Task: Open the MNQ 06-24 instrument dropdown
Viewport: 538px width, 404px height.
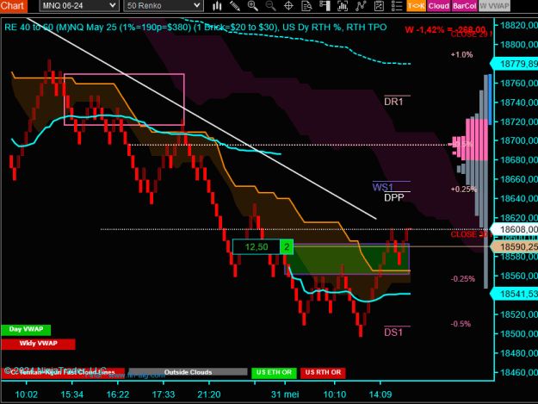Action: click(79, 6)
